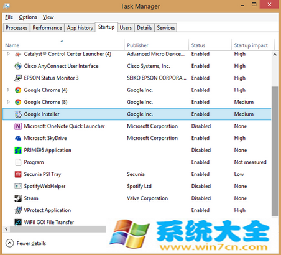Image resolution: width=281 pixels, height=255 pixels.
Task: Minimize the Task Manager window
Action: click(x=242, y=5)
